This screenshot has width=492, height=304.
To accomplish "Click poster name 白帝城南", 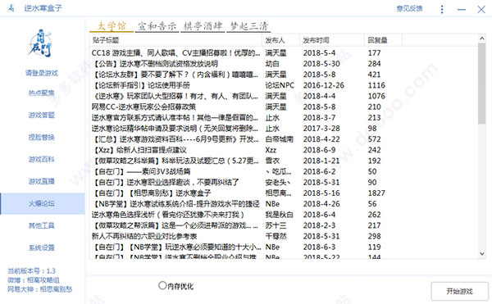I will point(280,139).
